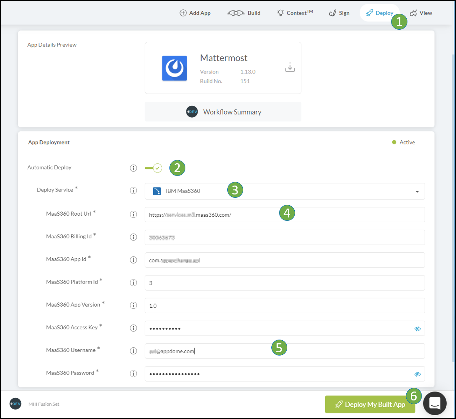
Task: Click the MaaS360 Access Key field
Action: point(285,328)
